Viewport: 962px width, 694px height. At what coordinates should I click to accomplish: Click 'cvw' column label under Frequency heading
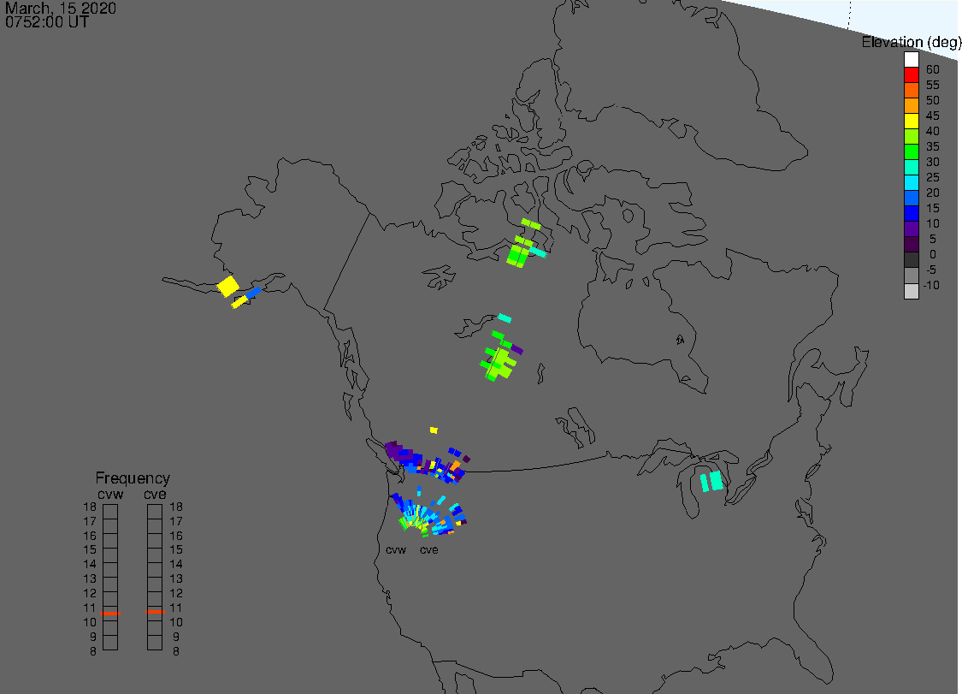[x=110, y=495]
